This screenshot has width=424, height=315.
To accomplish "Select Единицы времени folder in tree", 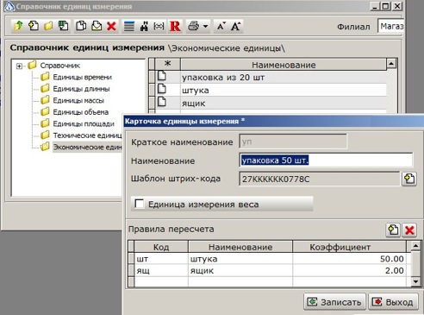I will (82, 77).
